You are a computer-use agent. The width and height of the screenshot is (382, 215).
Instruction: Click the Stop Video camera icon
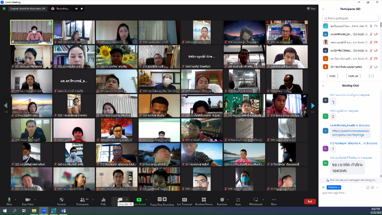click(x=28, y=200)
